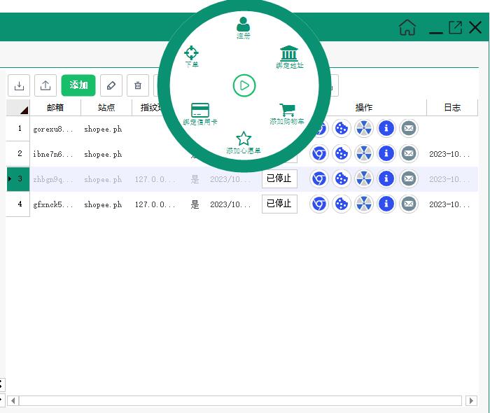Click horizontal scrollbar left arrow
The height and width of the screenshot is (413, 490).
pos(13,400)
